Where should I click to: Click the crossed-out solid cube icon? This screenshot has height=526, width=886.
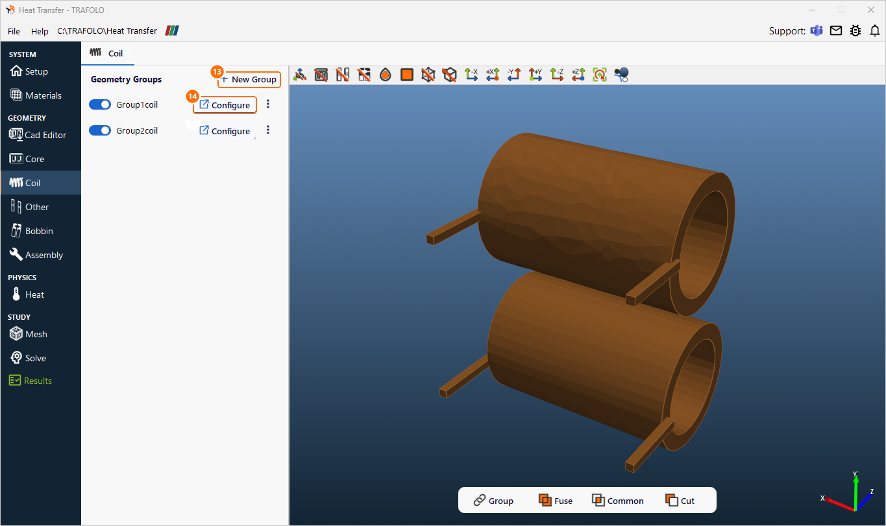pyautogui.click(x=450, y=75)
